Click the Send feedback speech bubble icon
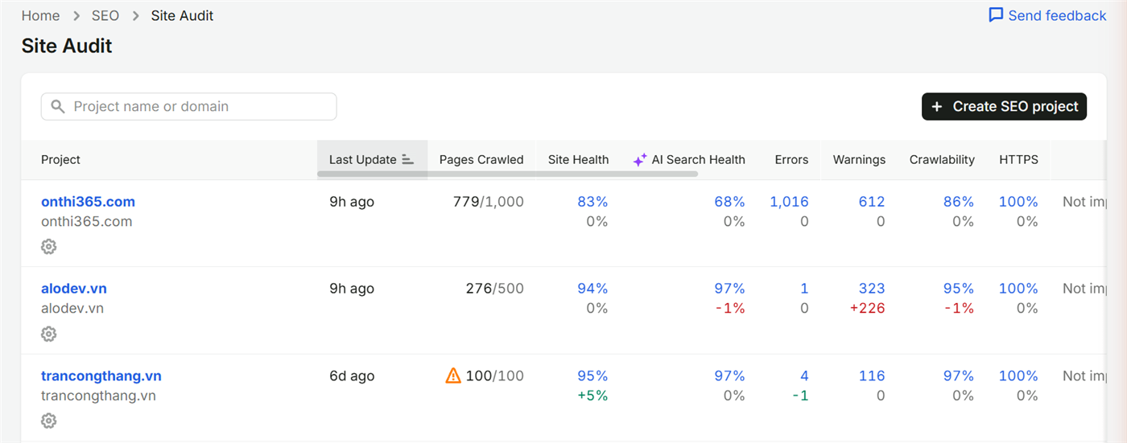Image resolution: width=1127 pixels, height=443 pixels. click(996, 15)
